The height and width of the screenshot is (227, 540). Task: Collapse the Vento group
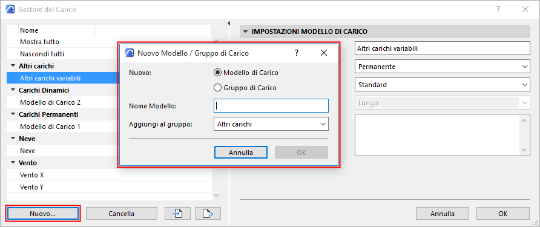pyautogui.click(x=13, y=163)
